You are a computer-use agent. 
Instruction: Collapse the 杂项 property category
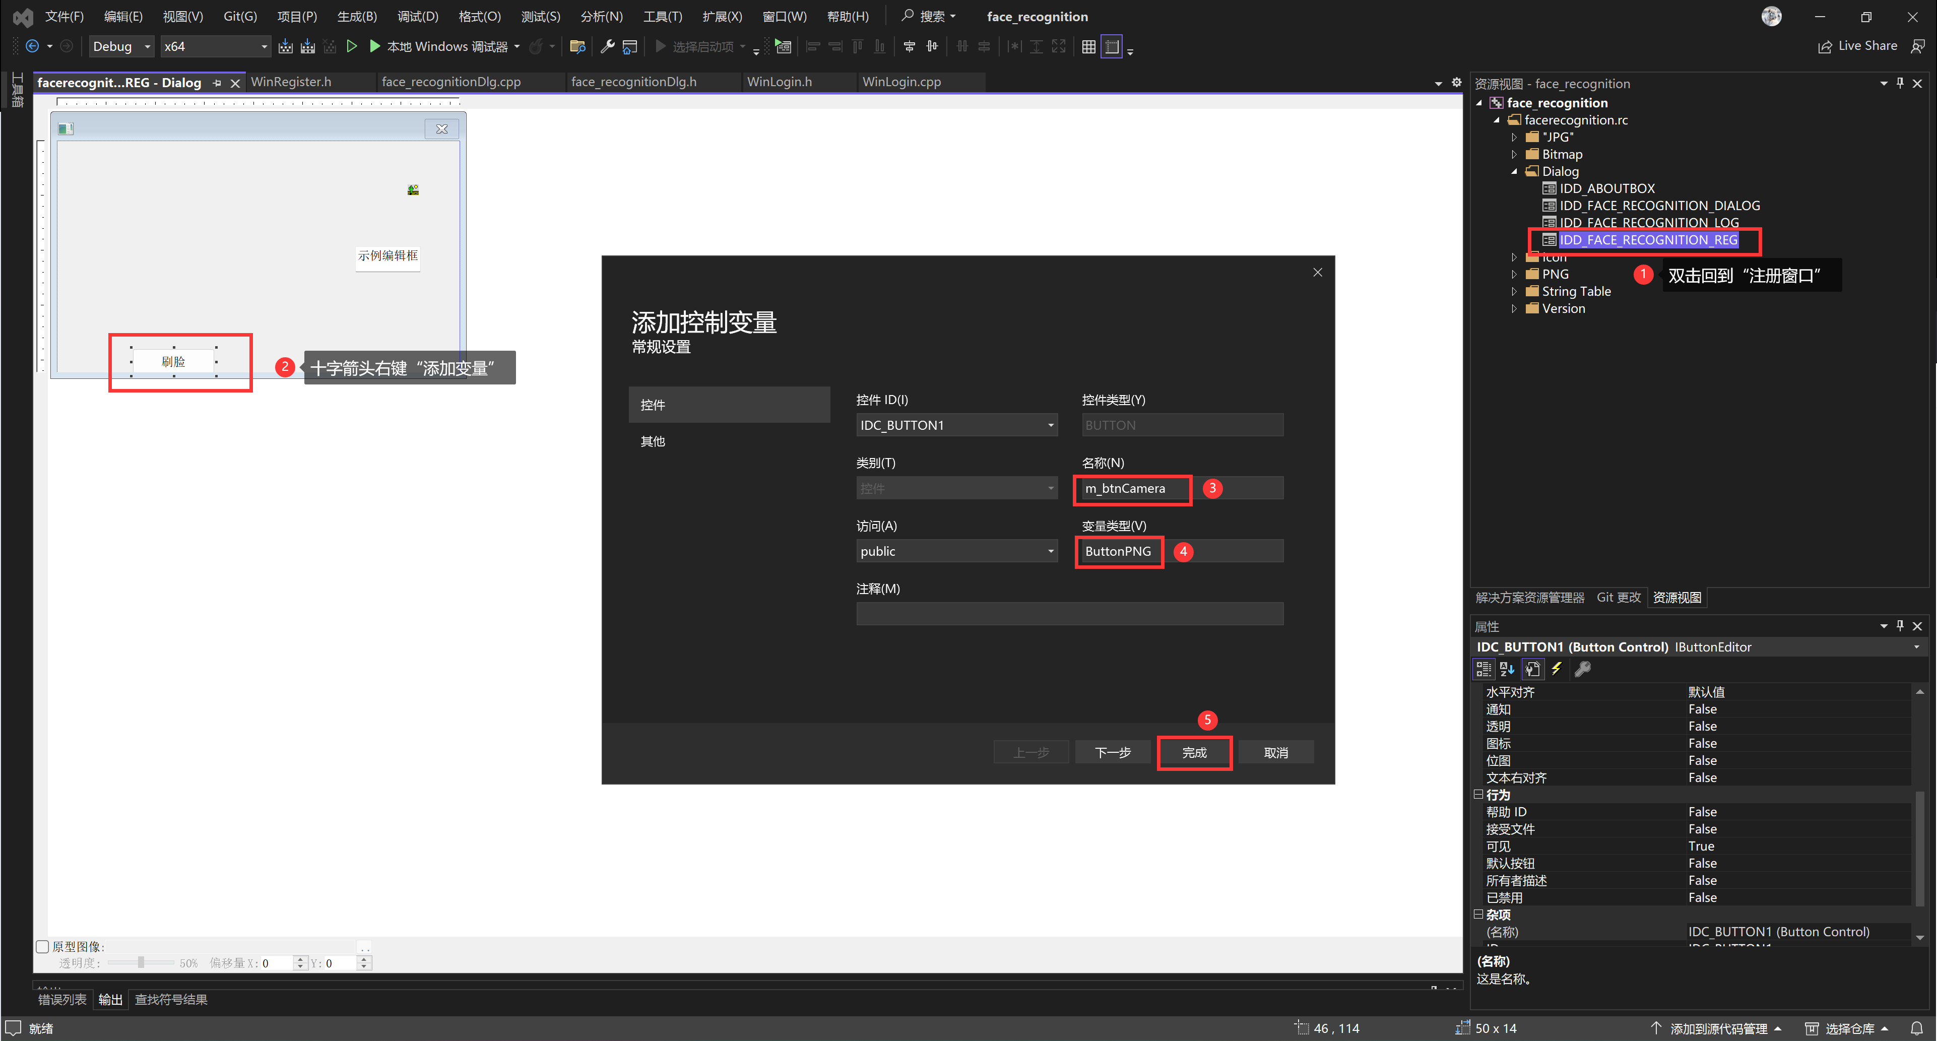click(x=1478, y=915)
